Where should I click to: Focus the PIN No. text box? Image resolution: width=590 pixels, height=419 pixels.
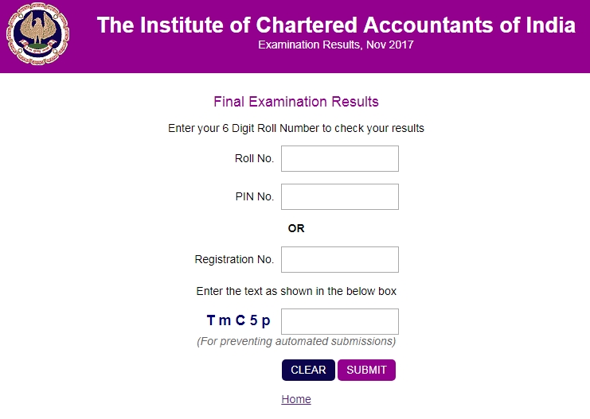point(339,196)
